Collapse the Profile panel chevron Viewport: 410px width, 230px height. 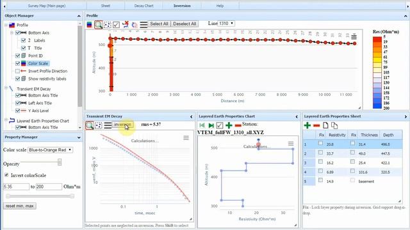pyautogui.click(x=406, y=16)
